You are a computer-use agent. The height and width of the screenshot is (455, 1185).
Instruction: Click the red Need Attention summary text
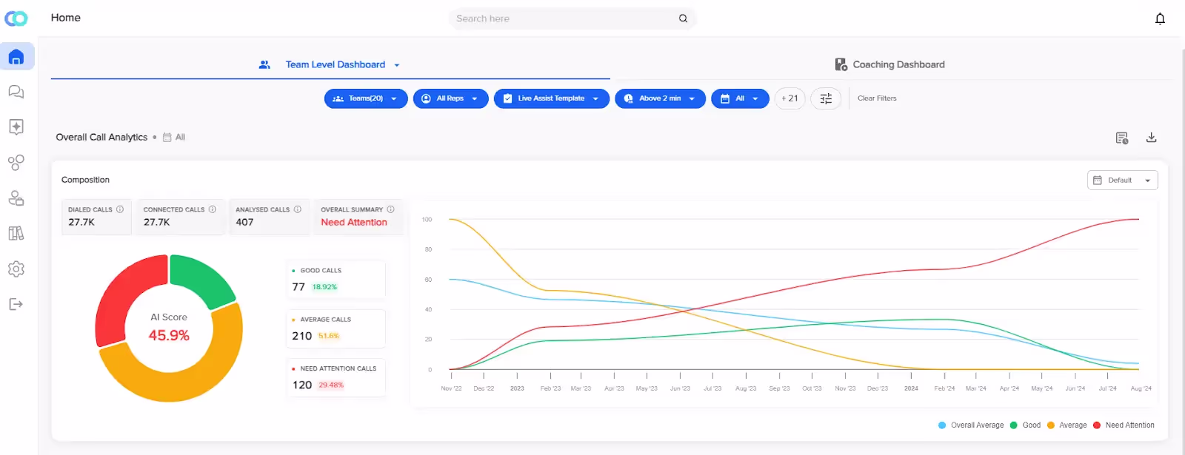354,223
